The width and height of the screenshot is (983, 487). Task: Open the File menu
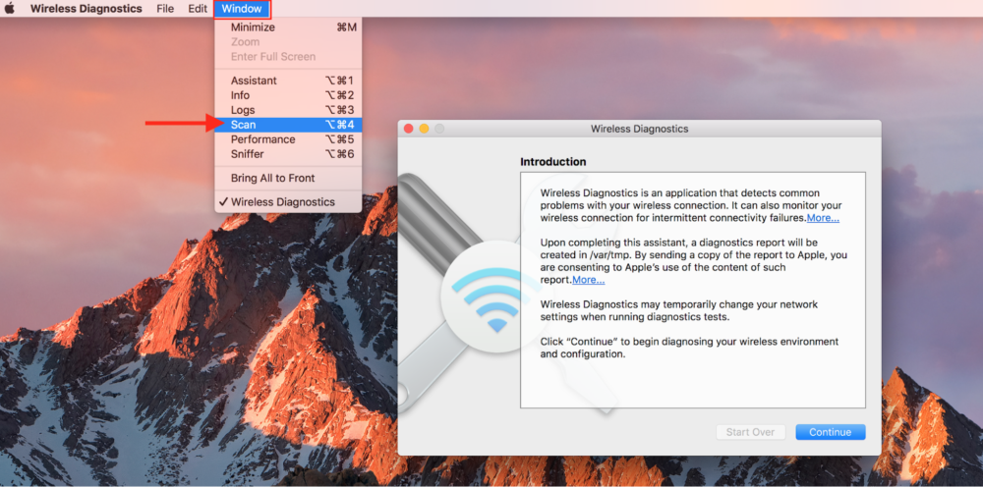(165, 9)
